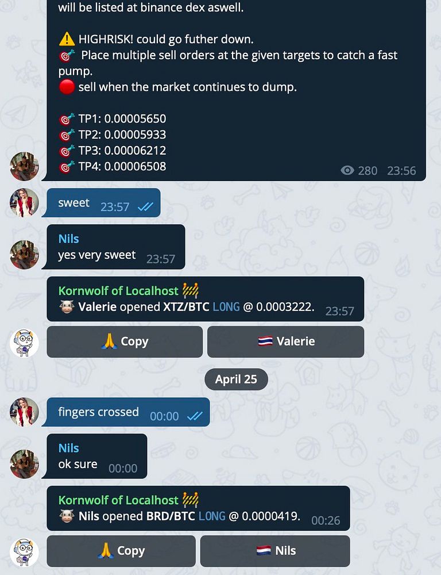Click the avatar next to 'sweet' message
The height and width of the screenshot is (575, 441).
tap(24, 203)
